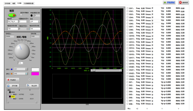Click the red record start button
The height and width of the screenshot is (111, 193).
click(13, 80)
